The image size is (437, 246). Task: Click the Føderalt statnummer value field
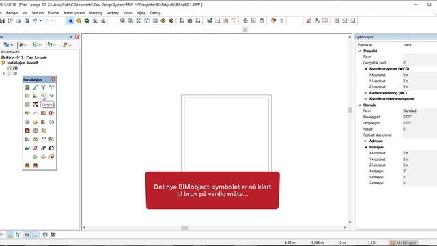tap(419, 135)
